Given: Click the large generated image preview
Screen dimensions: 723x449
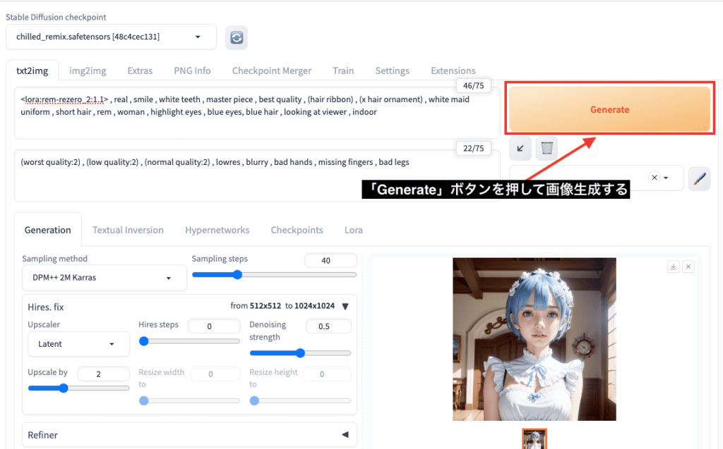Looking at the screenshot, I should pos(534,339).
